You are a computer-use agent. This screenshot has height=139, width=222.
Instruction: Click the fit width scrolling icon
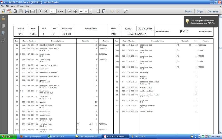click(98, 11)
